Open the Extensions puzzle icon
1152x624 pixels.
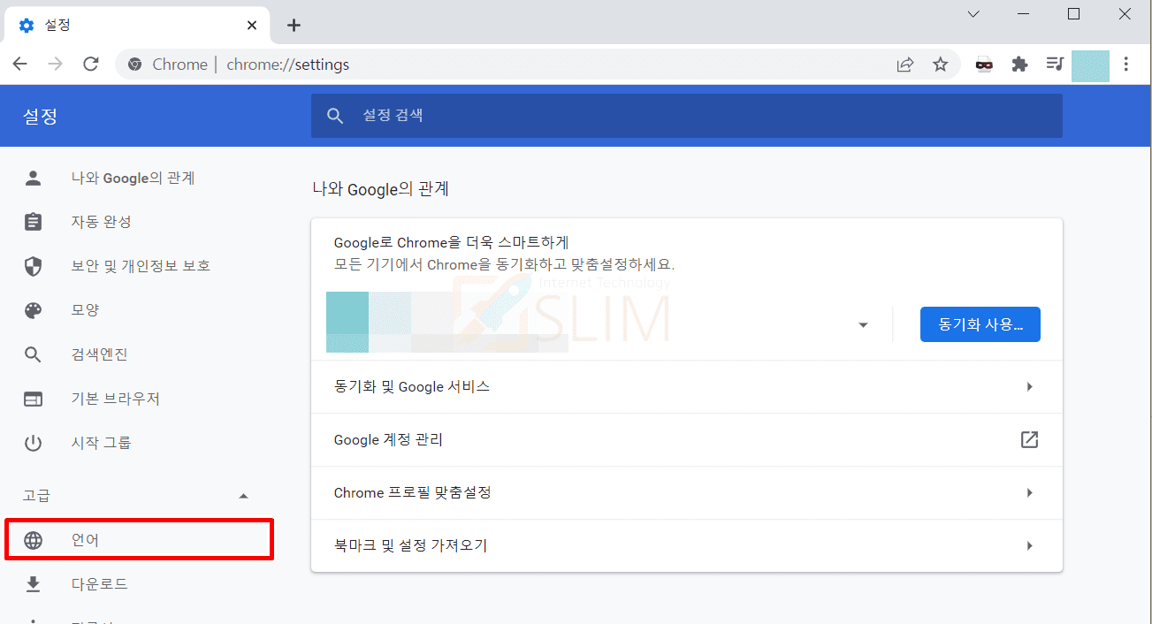(1019, 65)
